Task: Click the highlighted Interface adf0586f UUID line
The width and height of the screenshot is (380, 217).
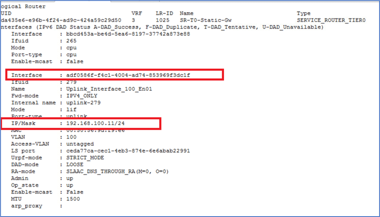Action: pos(114,75)
